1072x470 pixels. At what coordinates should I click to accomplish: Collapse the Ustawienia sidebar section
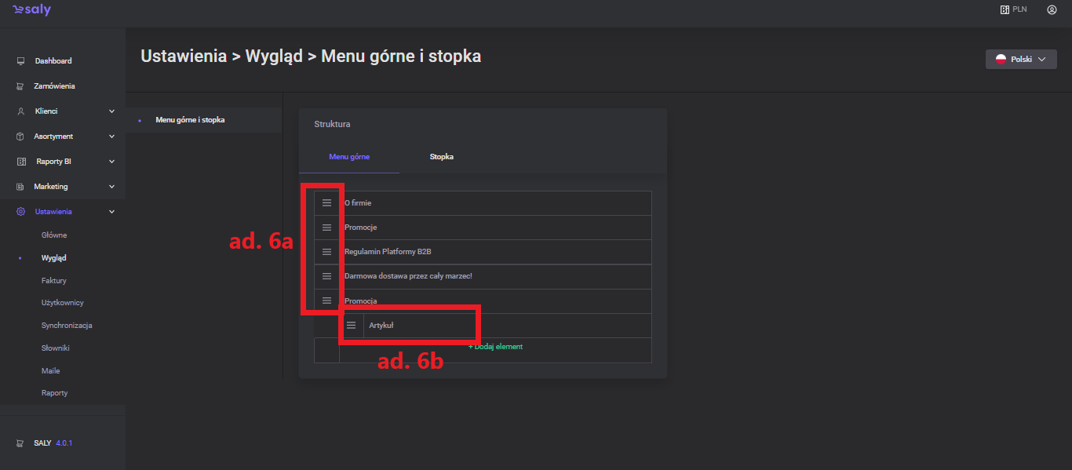(x=111, y=212)
